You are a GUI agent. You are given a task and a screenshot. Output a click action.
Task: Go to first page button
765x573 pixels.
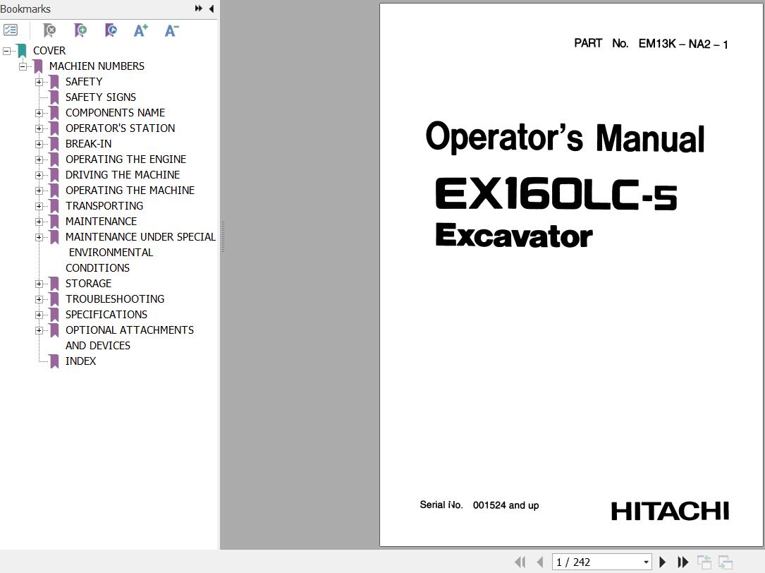(520, 562)
